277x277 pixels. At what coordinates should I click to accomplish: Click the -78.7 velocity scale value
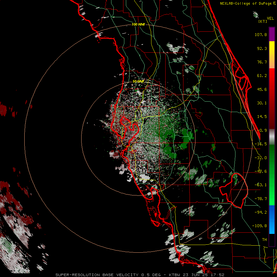pos(261,199)
